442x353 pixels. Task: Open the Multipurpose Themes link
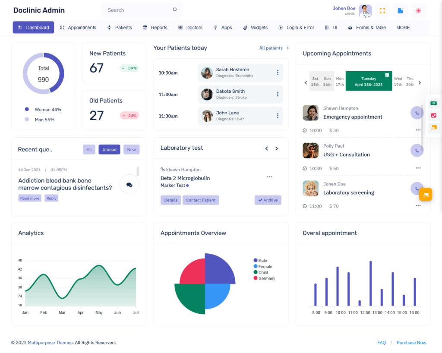tap(50, 343)
